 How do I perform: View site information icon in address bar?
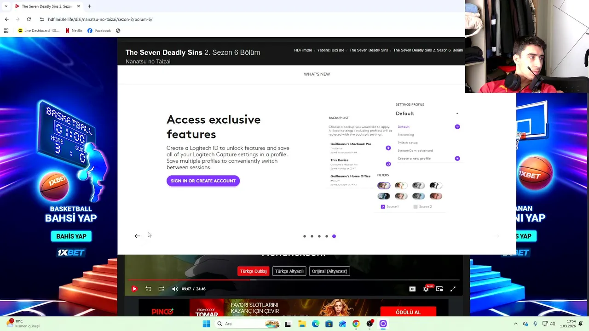(42, 19)
